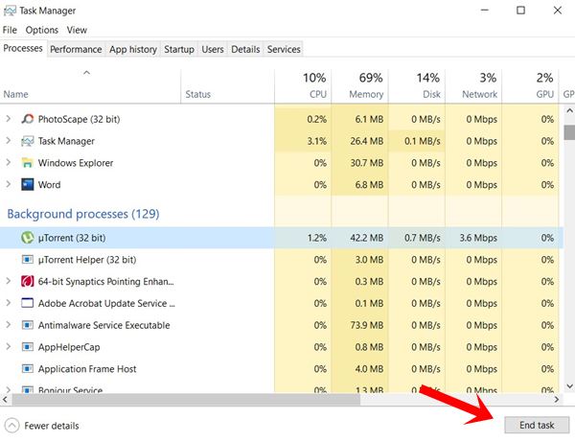Switch to the App history tab
This screenshot has width=575, height=442.
tap(133, 49)
